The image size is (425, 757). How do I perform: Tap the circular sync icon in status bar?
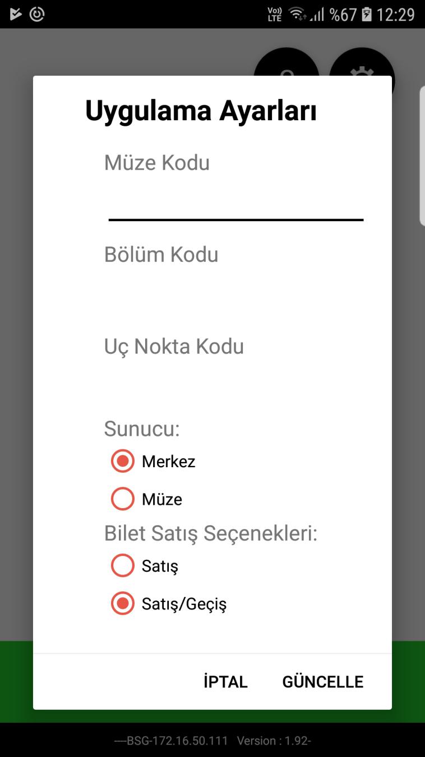click(x=37, y=14)
